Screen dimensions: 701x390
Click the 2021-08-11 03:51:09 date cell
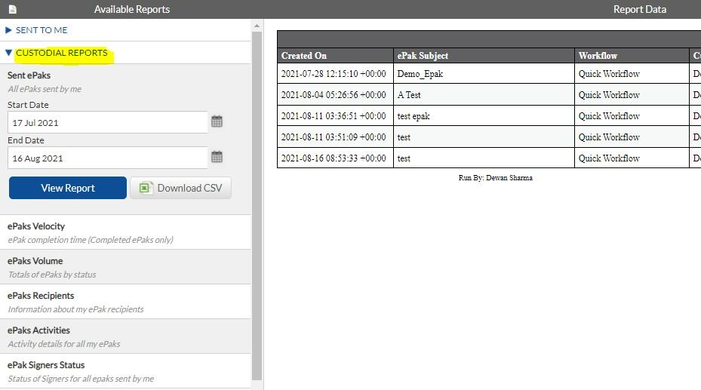click(x=335, y=137)
